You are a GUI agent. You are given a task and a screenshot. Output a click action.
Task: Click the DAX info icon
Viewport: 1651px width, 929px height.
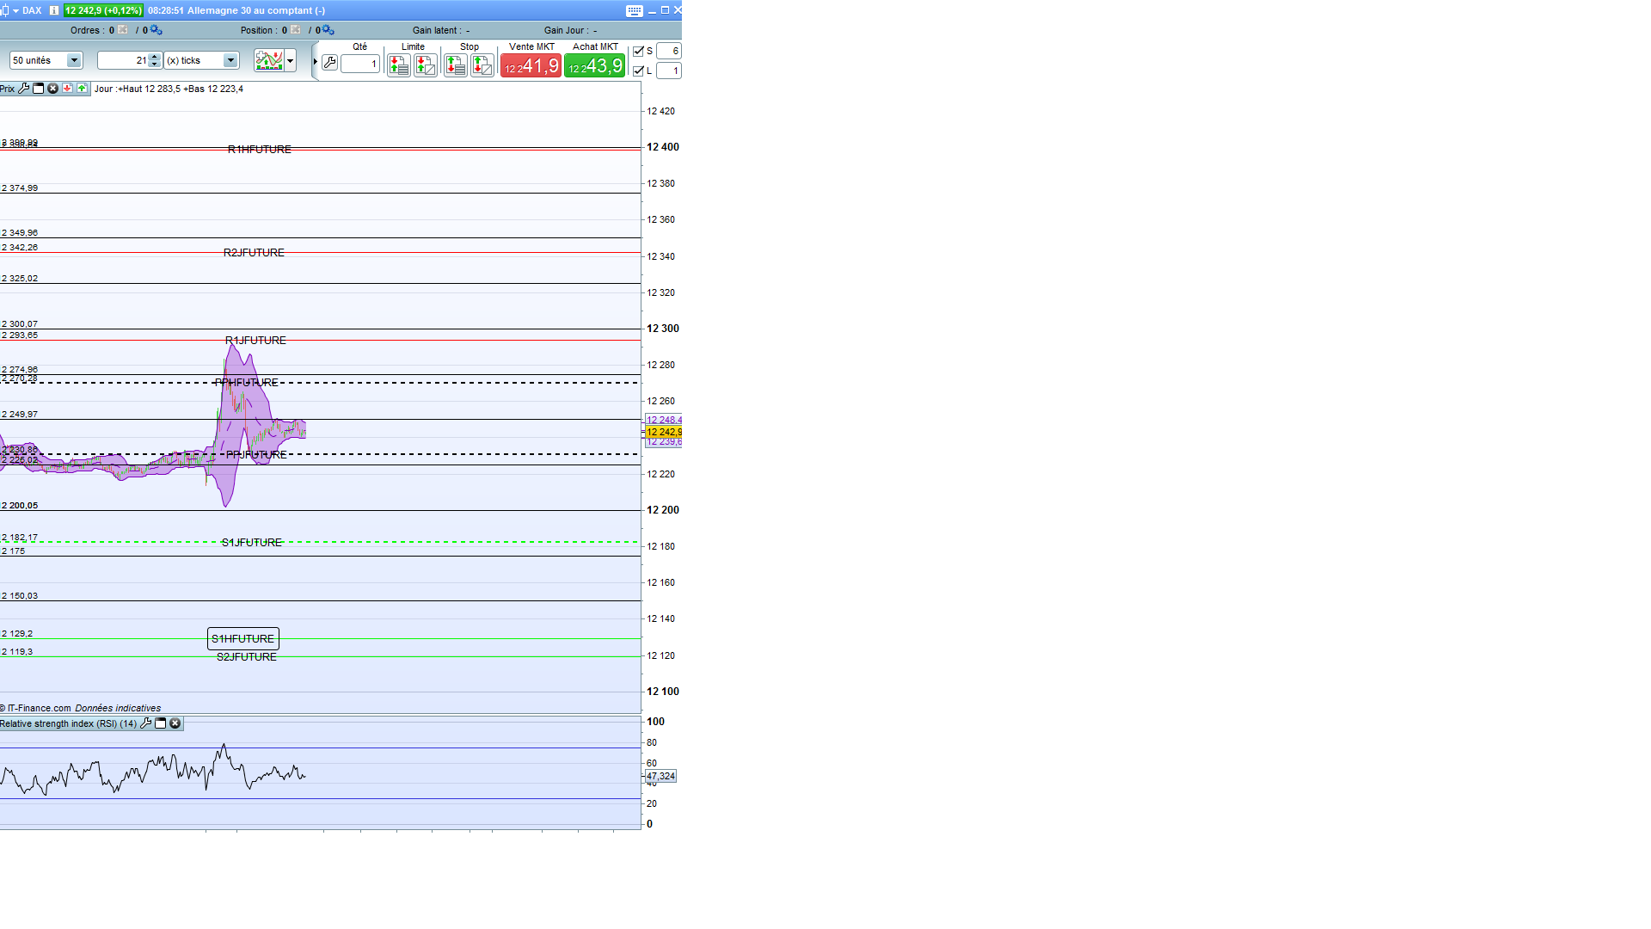click(54, 10)
